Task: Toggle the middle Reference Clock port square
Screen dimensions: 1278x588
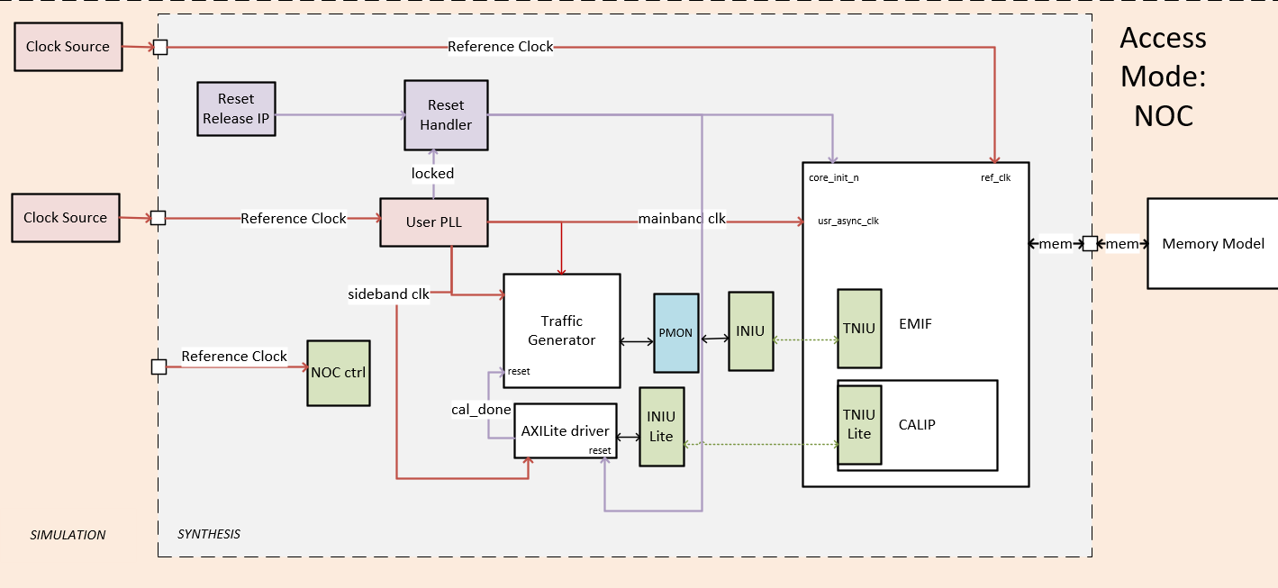Action: (x=159, y=216)
